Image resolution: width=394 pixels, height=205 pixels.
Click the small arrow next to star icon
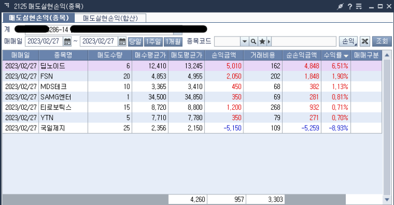(x=269, y=41)
